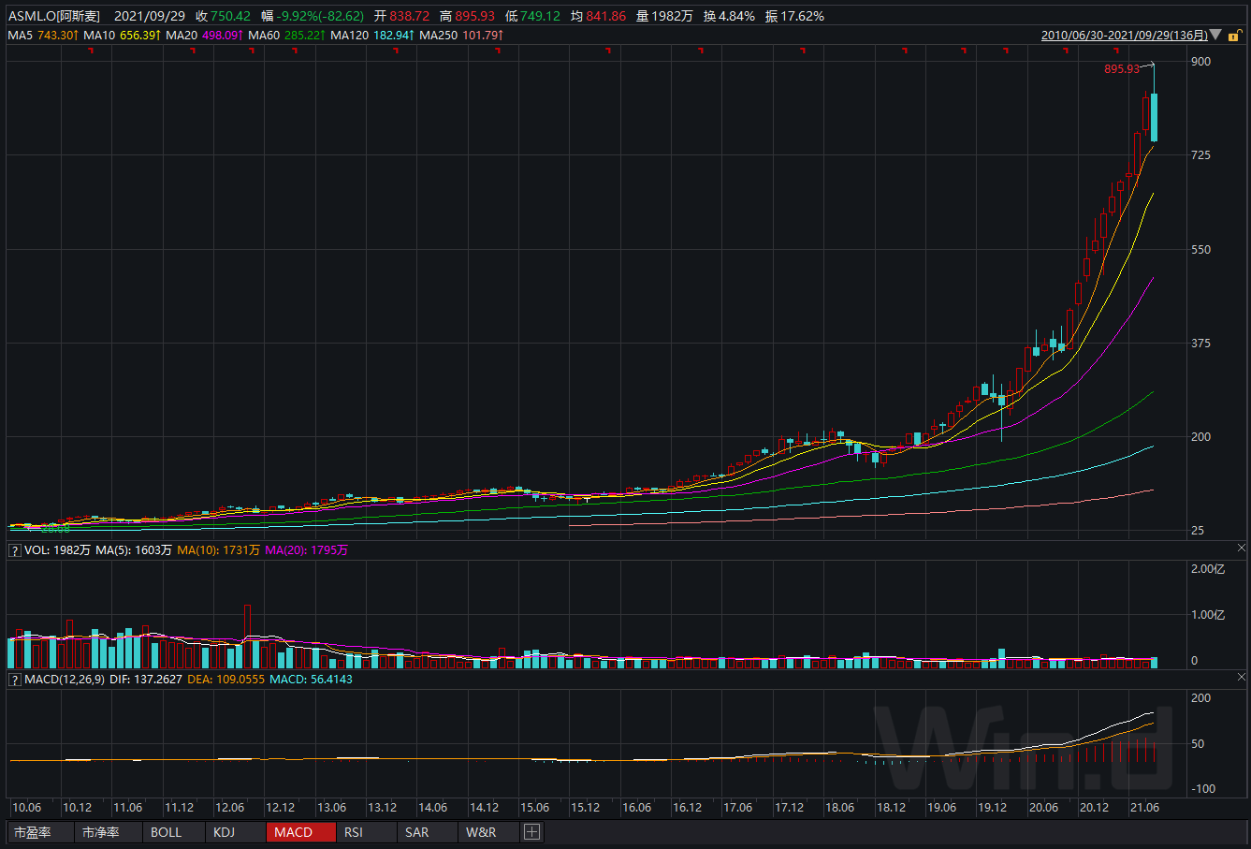Click the MACD(12,26,9) parameter label

point(65,679)
